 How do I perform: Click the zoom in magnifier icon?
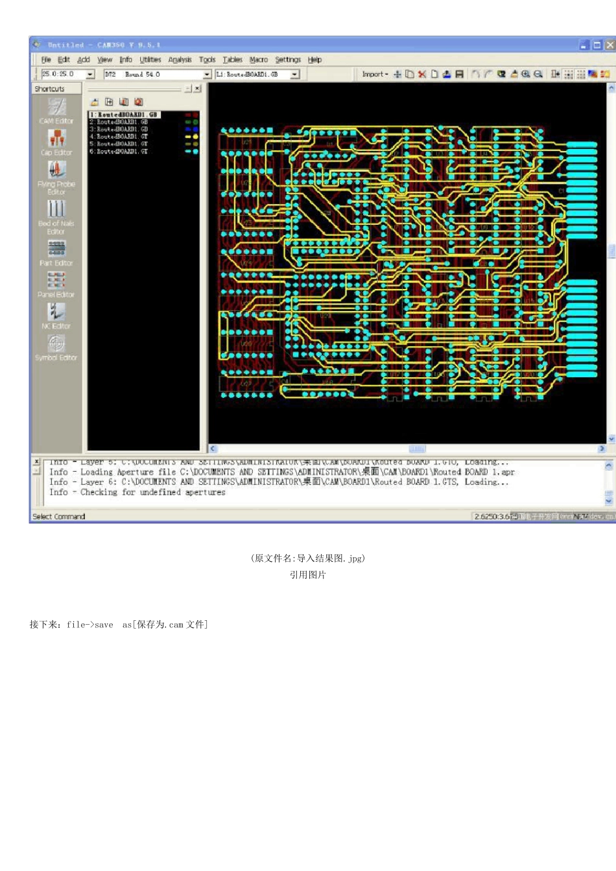point(526,75)
